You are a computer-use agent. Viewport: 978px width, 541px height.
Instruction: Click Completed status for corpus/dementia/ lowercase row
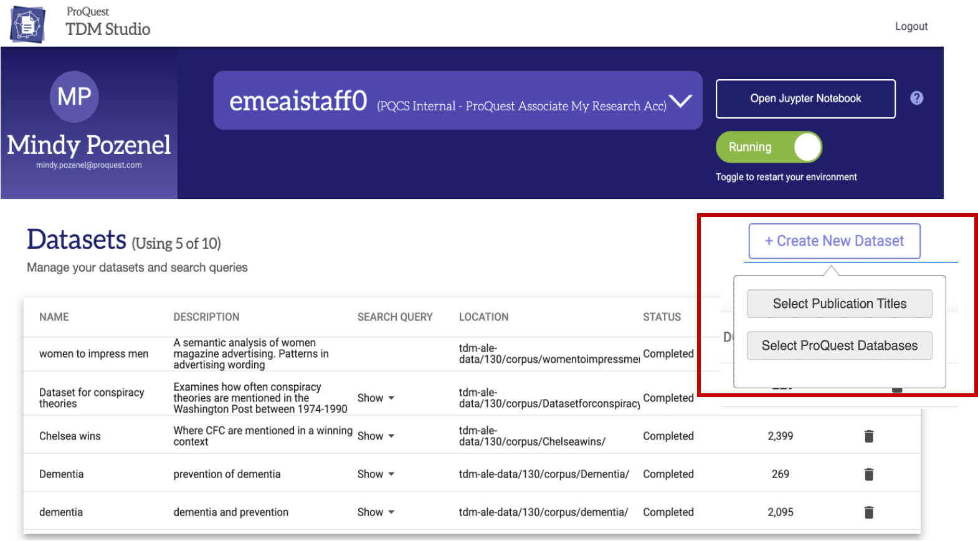point(668,512)
